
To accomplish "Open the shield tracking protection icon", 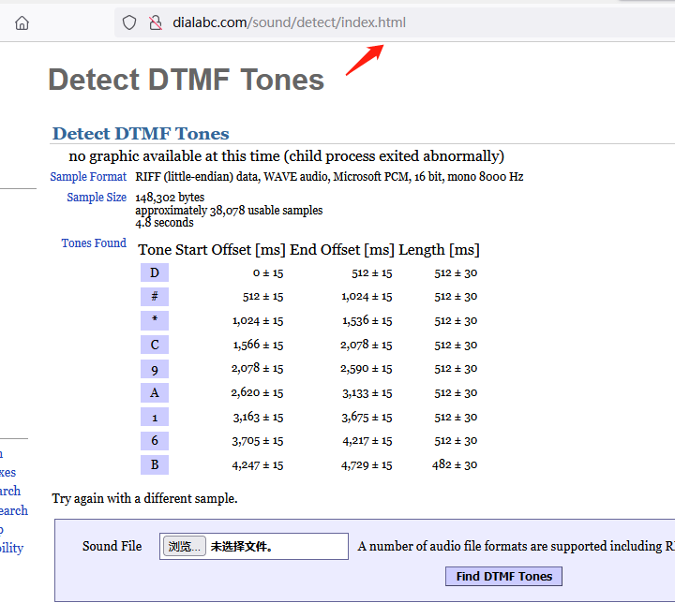I will (129, 22).
